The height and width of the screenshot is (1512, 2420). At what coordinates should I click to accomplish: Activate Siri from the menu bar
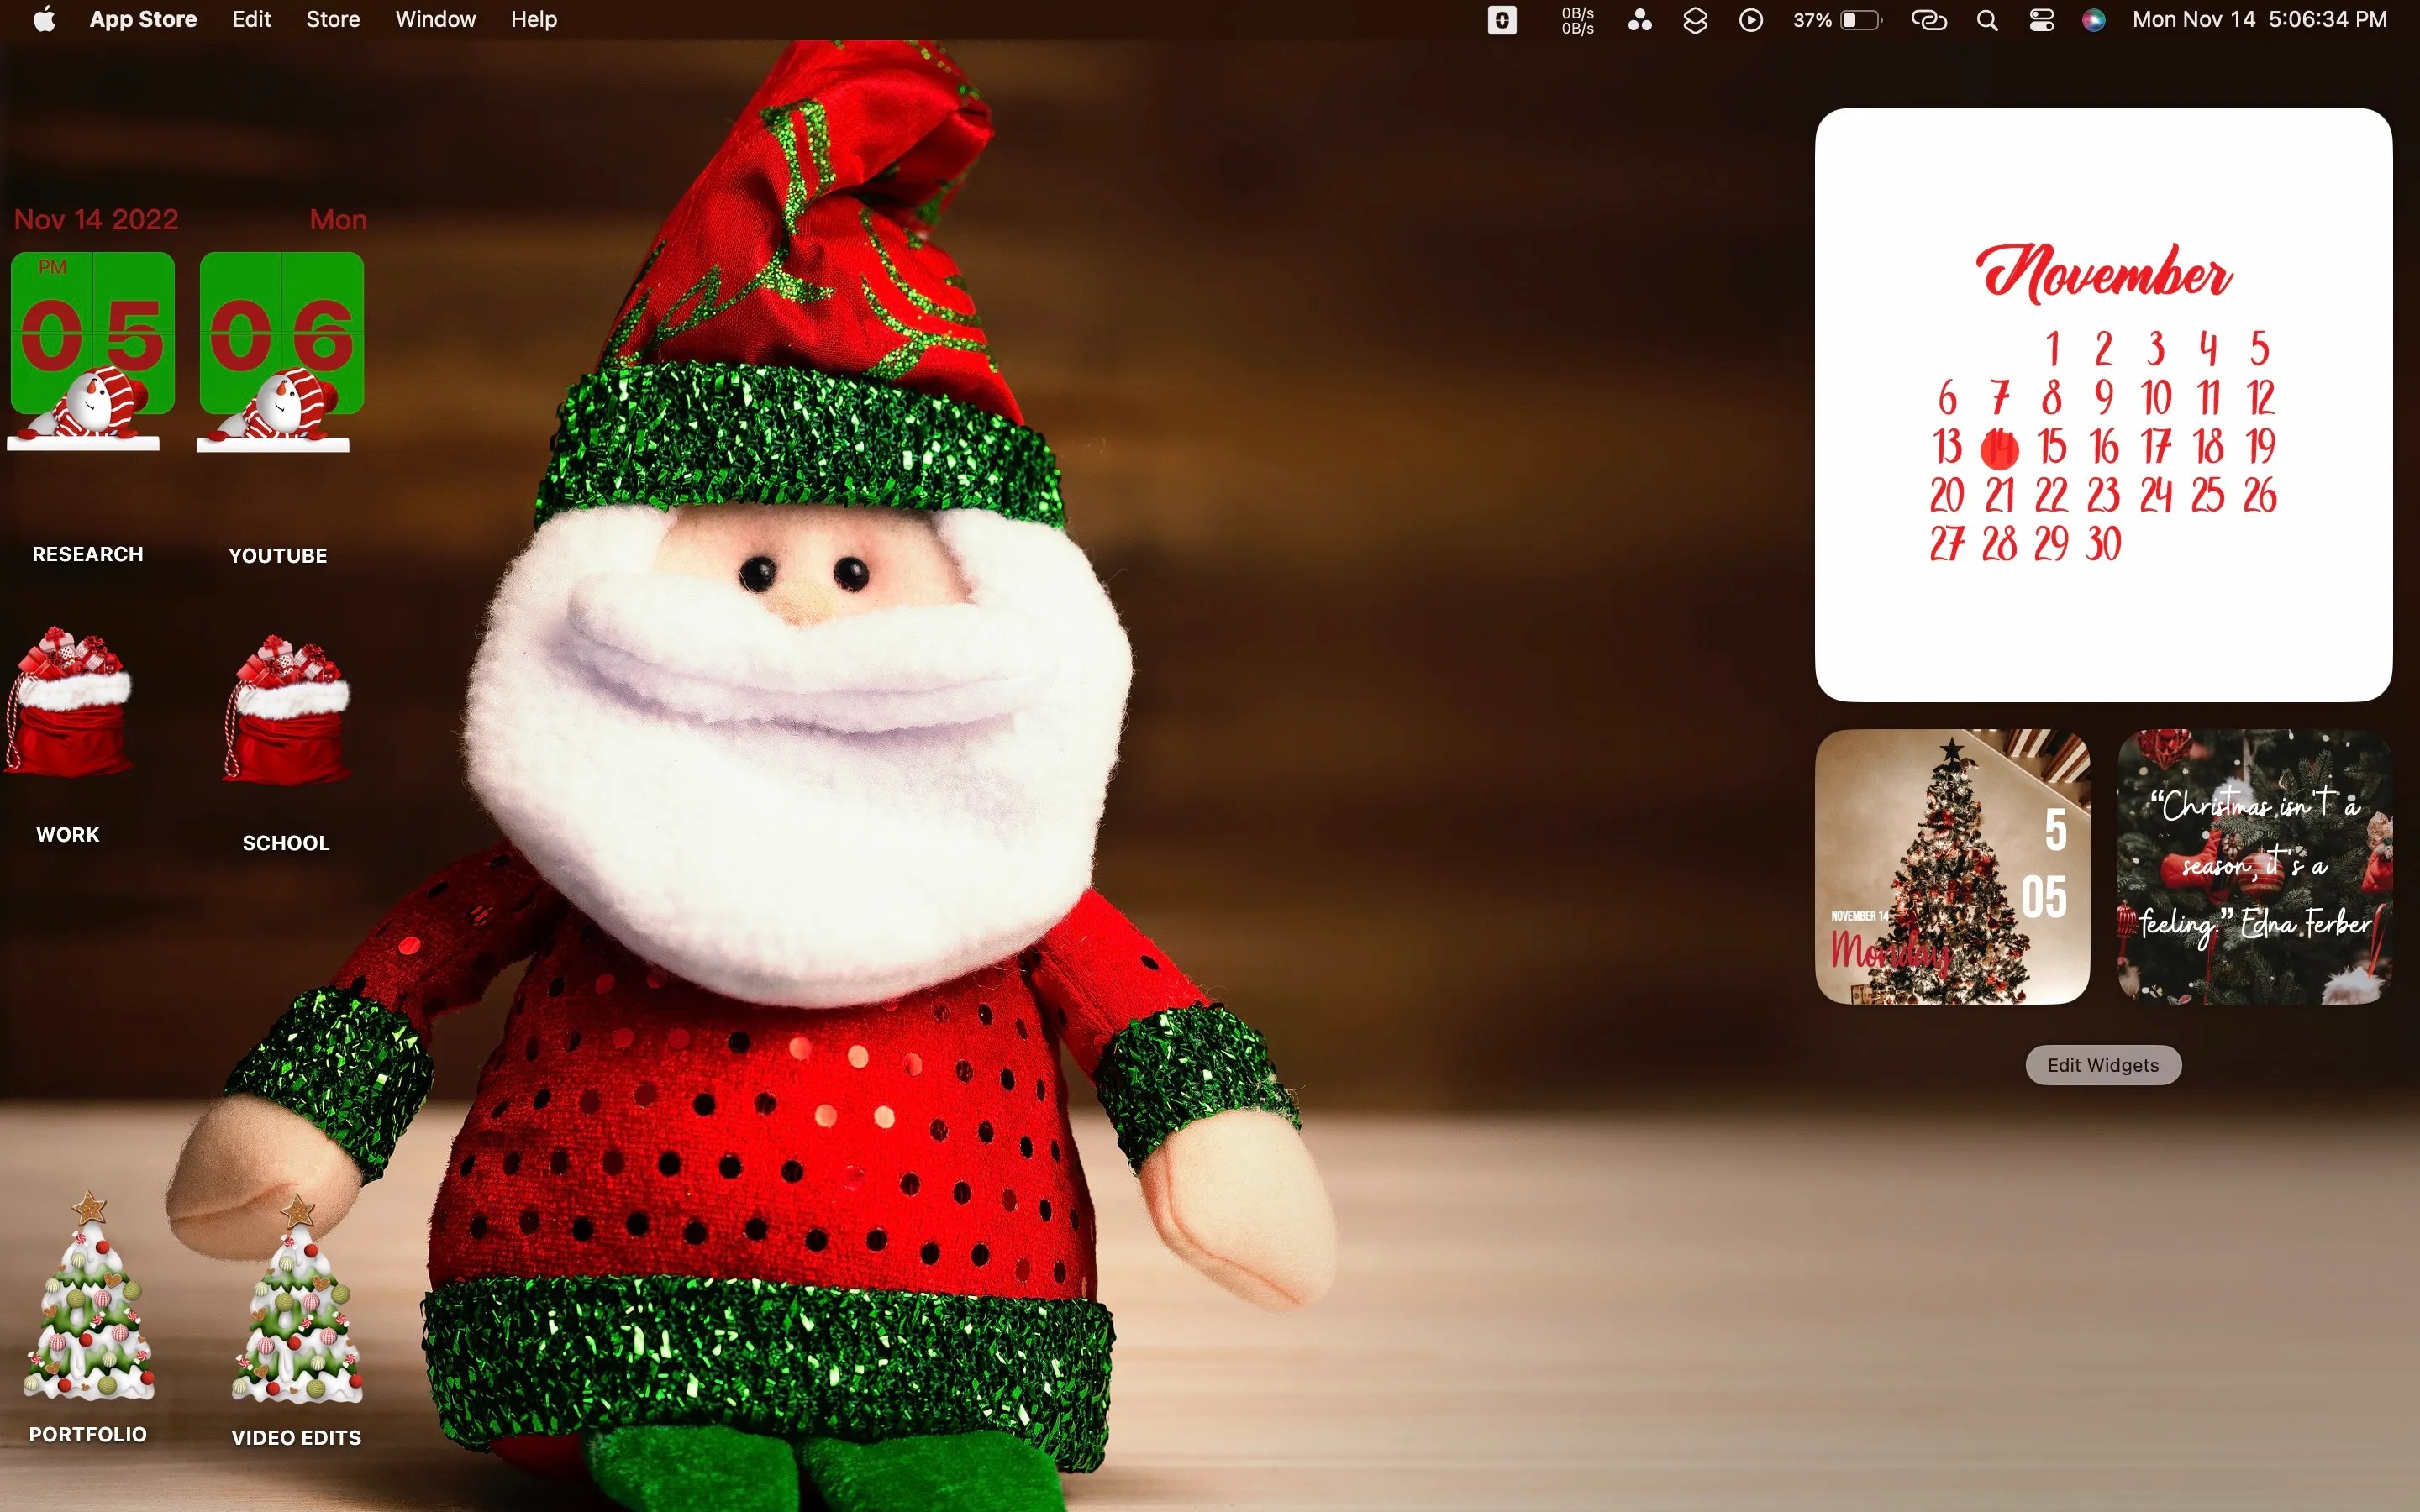click(x=2093, y=19)
